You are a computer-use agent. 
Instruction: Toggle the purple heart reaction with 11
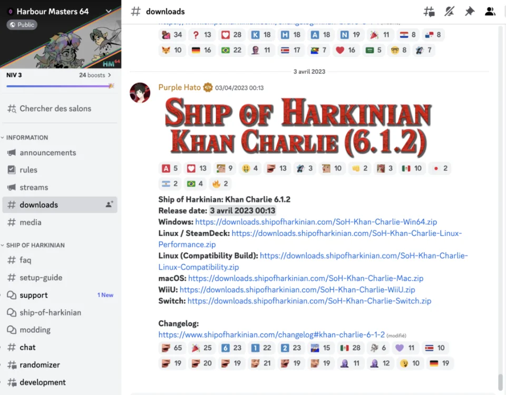405,348
